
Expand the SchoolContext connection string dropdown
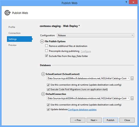pyautogui.click(x=128, y=78)
